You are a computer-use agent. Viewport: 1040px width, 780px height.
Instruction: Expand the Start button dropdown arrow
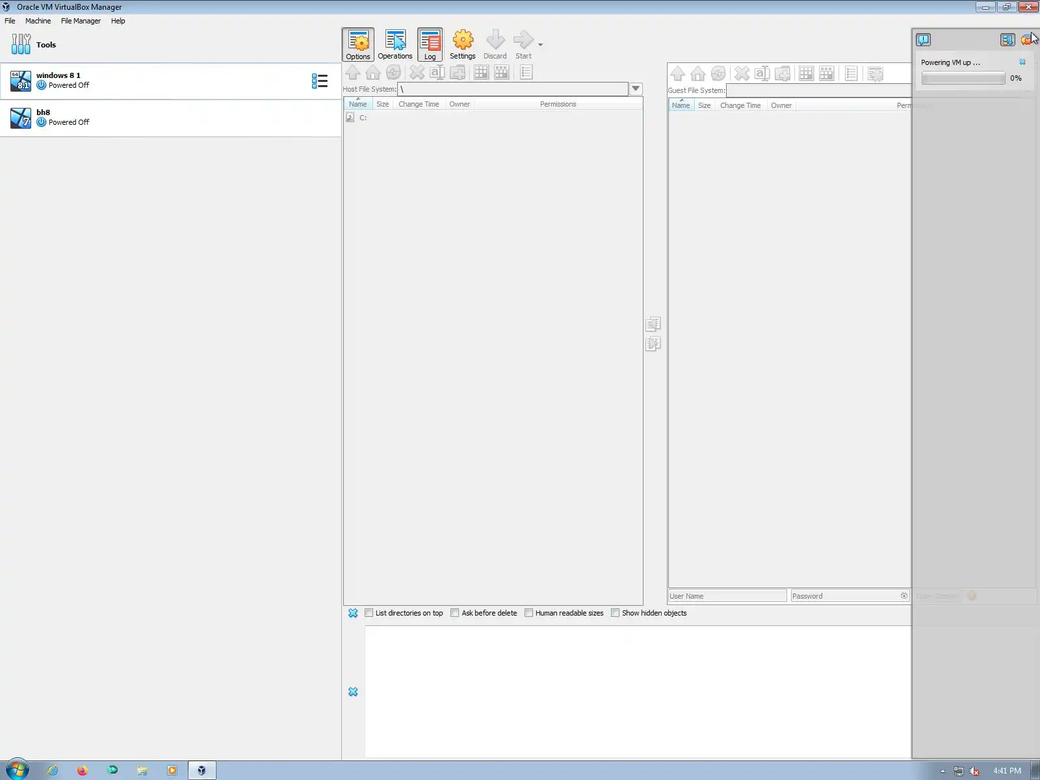click(x=540, y=45)
